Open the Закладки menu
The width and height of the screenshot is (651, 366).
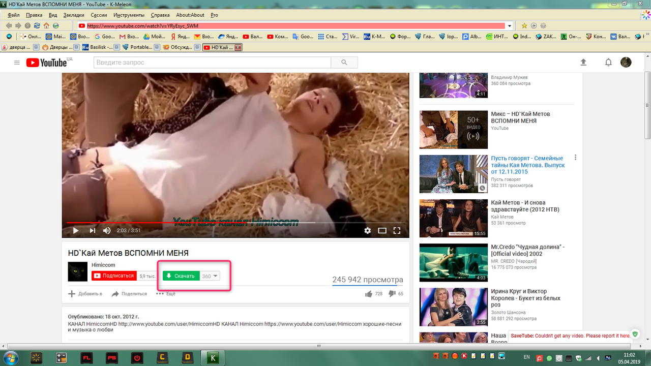pyautogui.click(x=74, y=15)
